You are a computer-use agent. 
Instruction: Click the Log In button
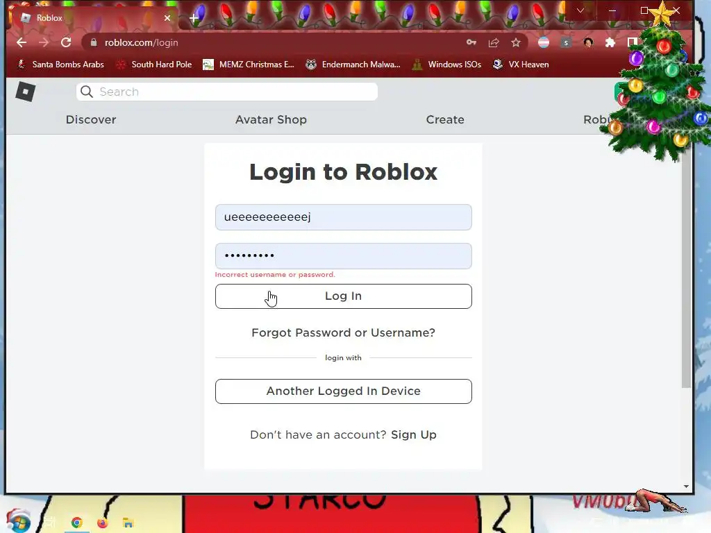(x=343, y=296)
